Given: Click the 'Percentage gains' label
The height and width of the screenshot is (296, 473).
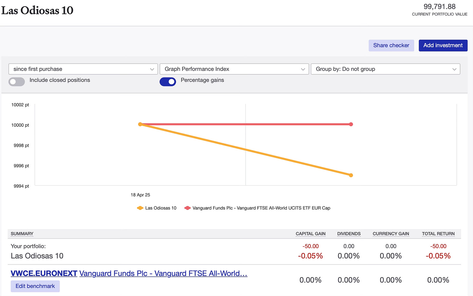Looking at the screenshot, I should point(202,80).
